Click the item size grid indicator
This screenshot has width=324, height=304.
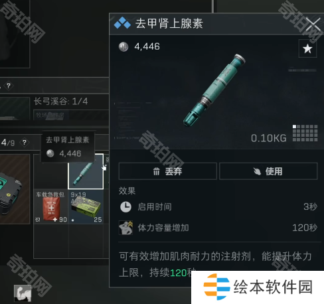305,133
